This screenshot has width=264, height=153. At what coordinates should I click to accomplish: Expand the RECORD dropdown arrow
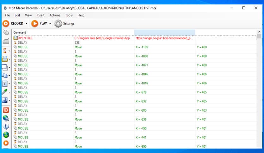click(x=27, y=24)
